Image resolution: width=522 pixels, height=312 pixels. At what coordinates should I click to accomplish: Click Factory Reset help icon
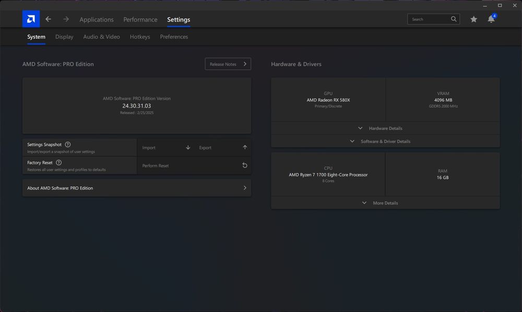pos(58,163)
